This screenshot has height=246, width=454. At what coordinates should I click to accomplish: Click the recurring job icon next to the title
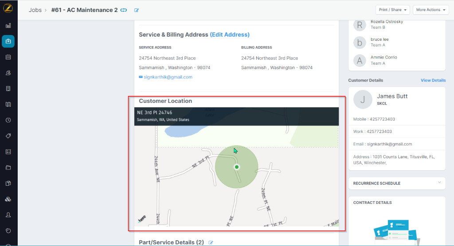tap(124, 10)
